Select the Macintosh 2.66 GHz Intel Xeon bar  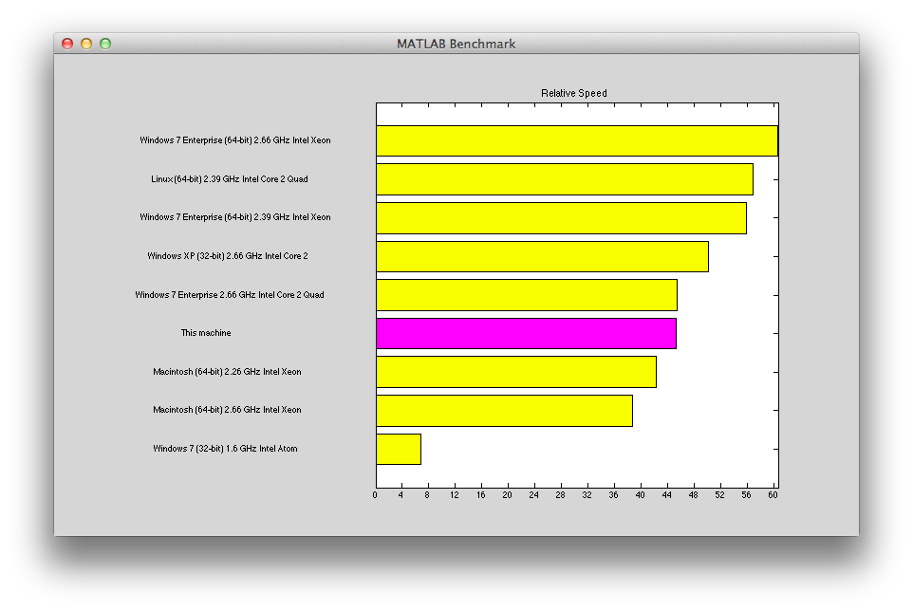[x=504, y=411]
